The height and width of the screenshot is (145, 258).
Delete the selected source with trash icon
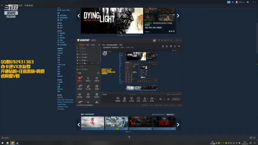(x=98, y=63)
